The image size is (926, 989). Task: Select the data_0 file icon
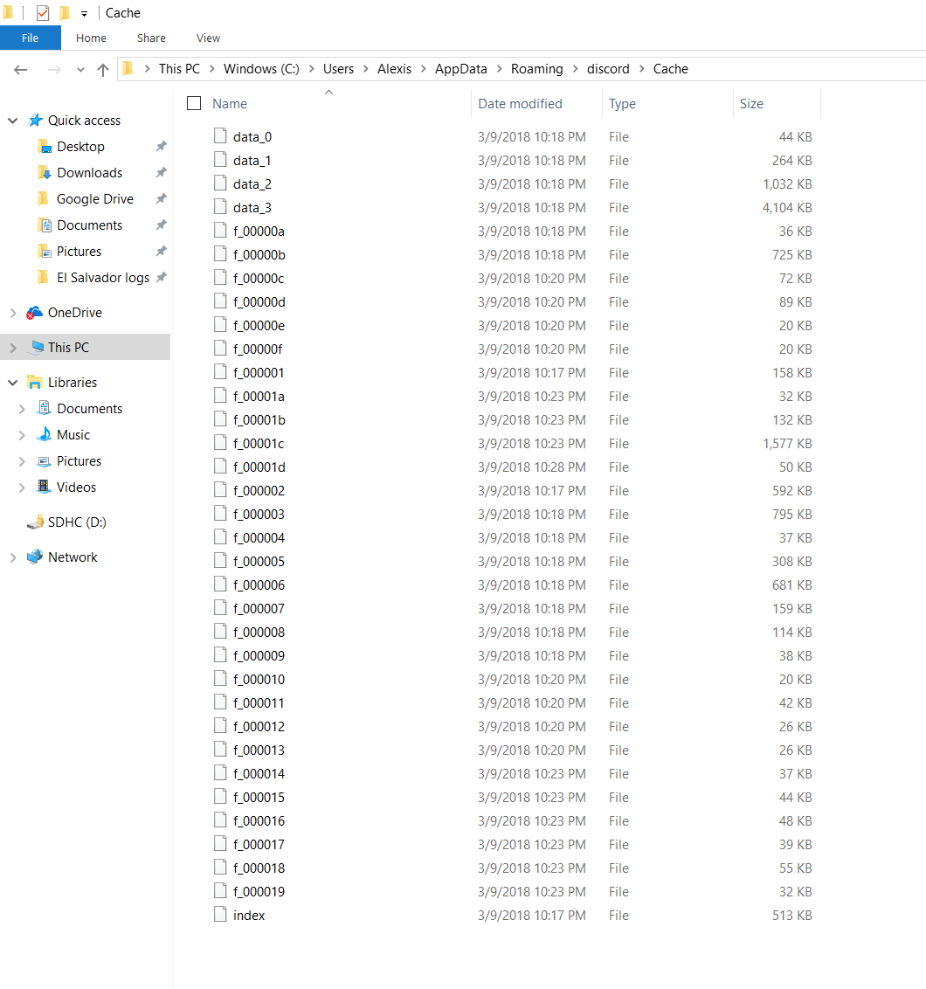(219, 135)
